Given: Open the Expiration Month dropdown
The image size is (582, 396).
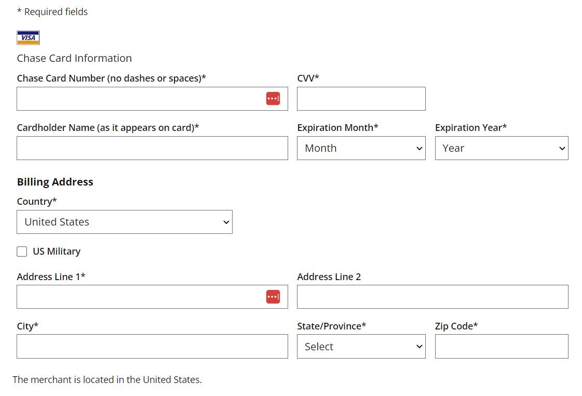Looking at the screenshot, I should click(x=361, y=148).
